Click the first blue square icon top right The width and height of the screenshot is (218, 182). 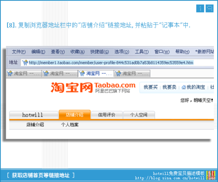[x=200, y=8]
